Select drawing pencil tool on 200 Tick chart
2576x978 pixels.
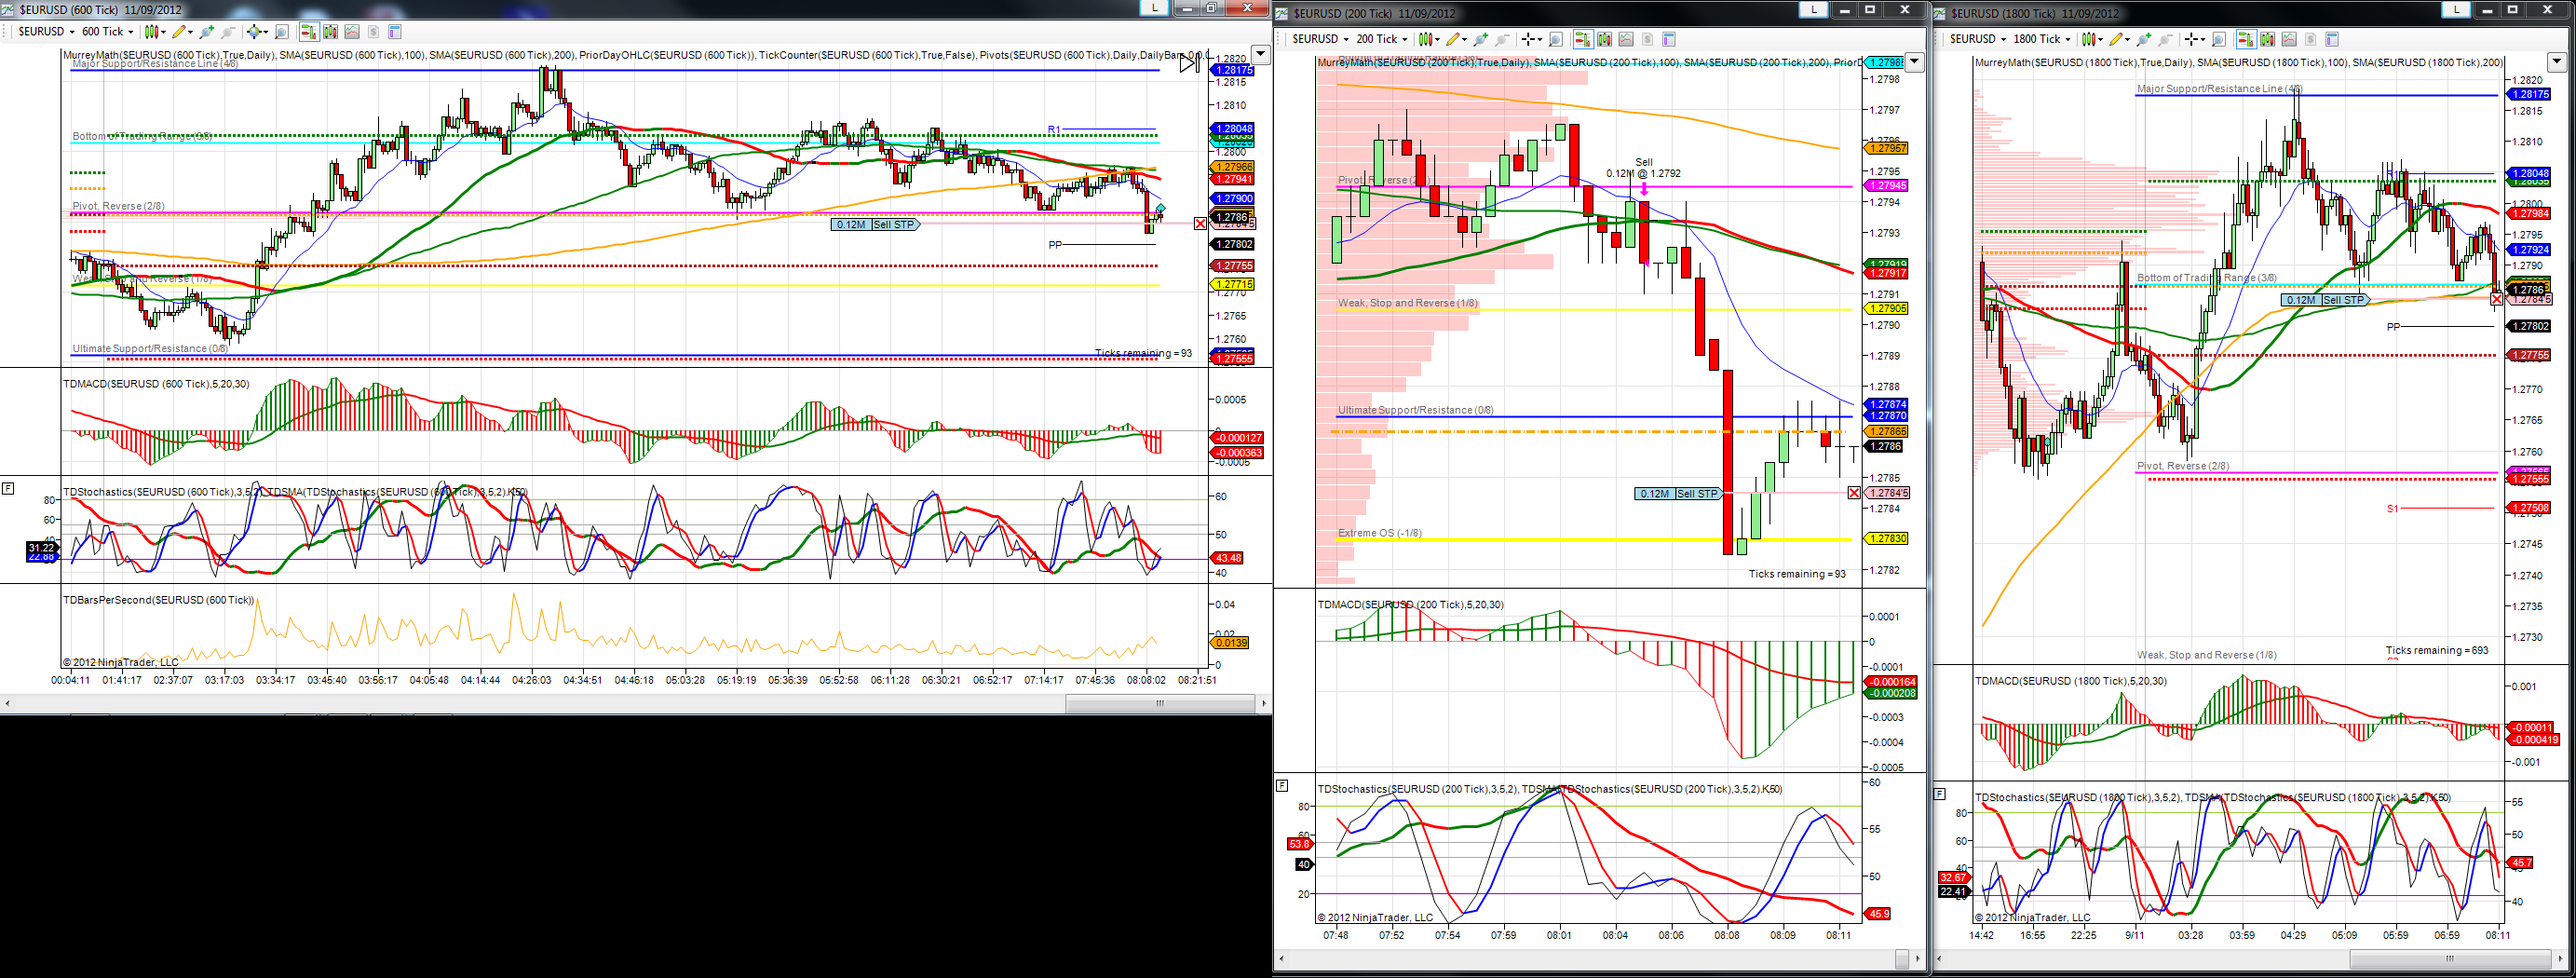click(1454, 40)
